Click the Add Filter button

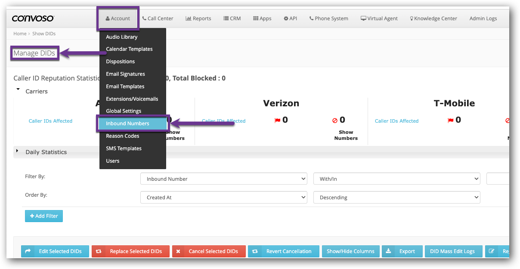pos(44,216)
